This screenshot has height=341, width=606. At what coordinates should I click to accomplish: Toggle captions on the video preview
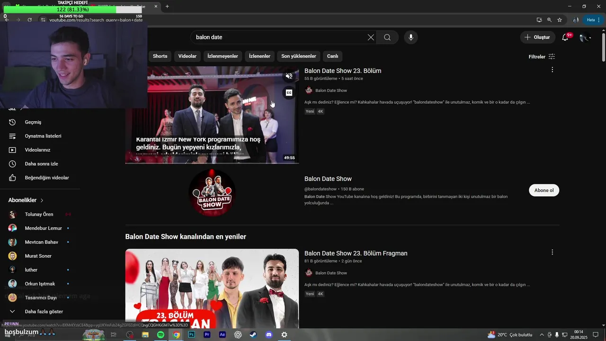(289, 93)
